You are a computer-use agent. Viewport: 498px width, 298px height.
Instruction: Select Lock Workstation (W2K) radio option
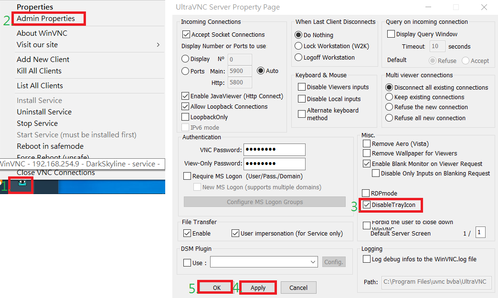pos(298,46)
